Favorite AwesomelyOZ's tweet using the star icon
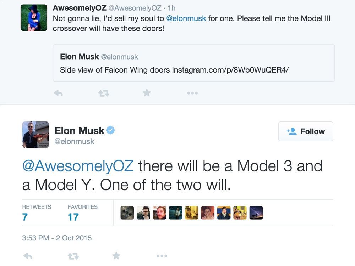 pos(147,93)
